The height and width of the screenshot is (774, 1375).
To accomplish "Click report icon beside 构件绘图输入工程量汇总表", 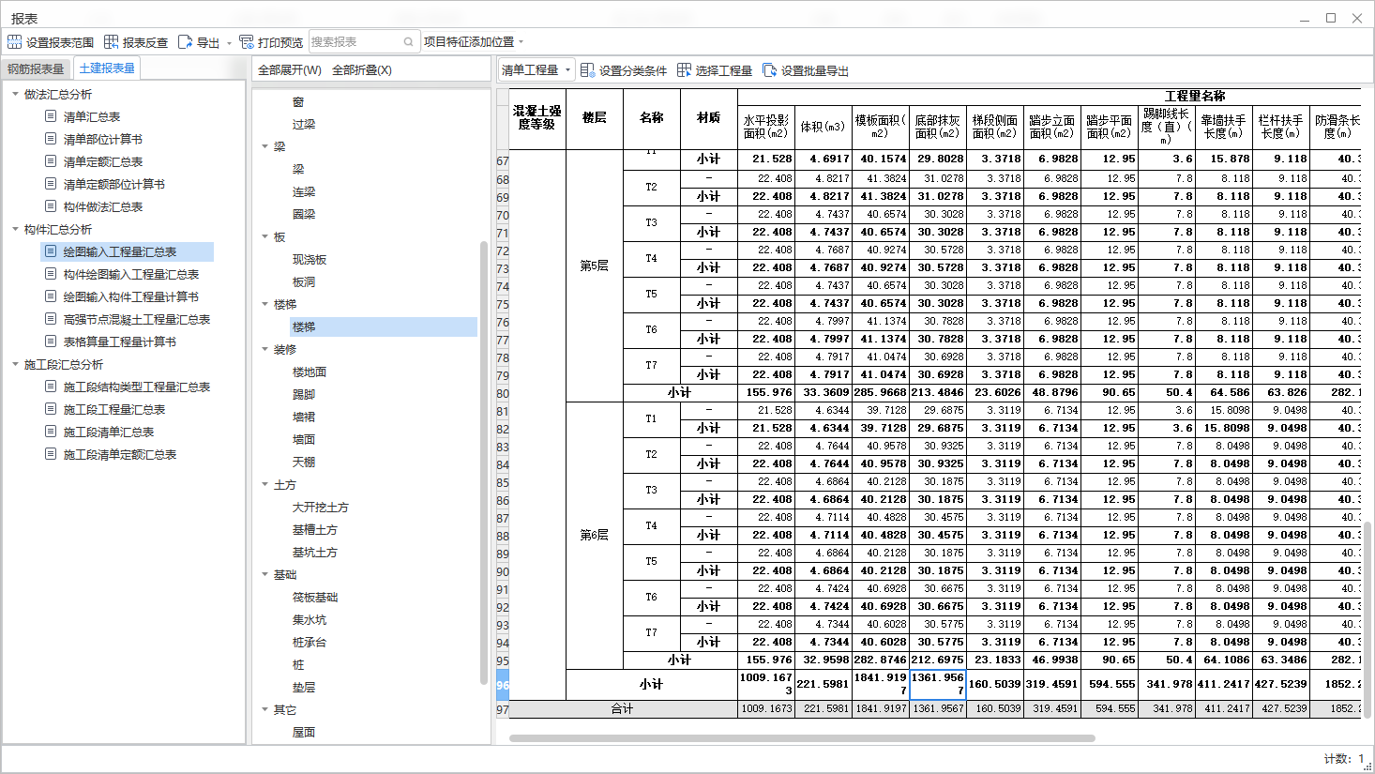I will 51,274.
